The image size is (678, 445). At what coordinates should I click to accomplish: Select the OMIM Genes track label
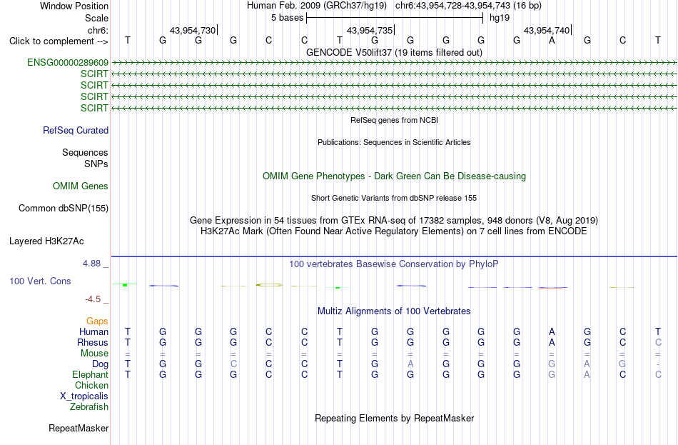(81, 186)
